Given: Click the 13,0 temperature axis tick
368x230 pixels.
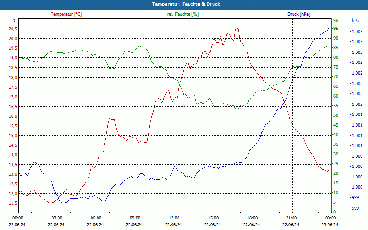Looking at the screenshot, I should pos(13,174).
